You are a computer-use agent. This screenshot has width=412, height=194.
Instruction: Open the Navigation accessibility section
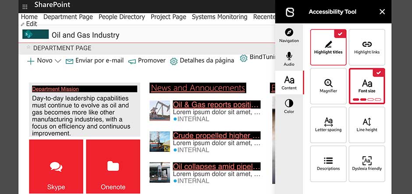[x=289, y=35]
